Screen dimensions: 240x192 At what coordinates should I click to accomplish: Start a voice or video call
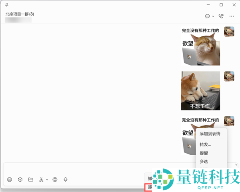(221, 16)
